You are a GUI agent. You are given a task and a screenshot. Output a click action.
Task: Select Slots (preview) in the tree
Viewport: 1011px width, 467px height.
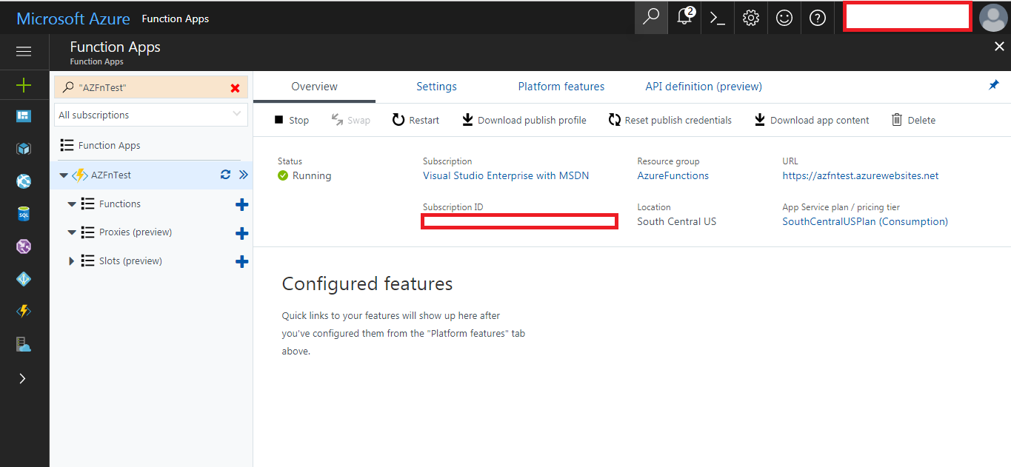[x=130, y=261]
